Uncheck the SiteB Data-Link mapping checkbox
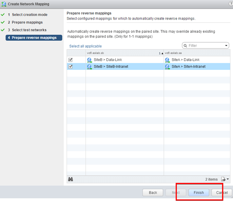 click(x=71, y=60)
